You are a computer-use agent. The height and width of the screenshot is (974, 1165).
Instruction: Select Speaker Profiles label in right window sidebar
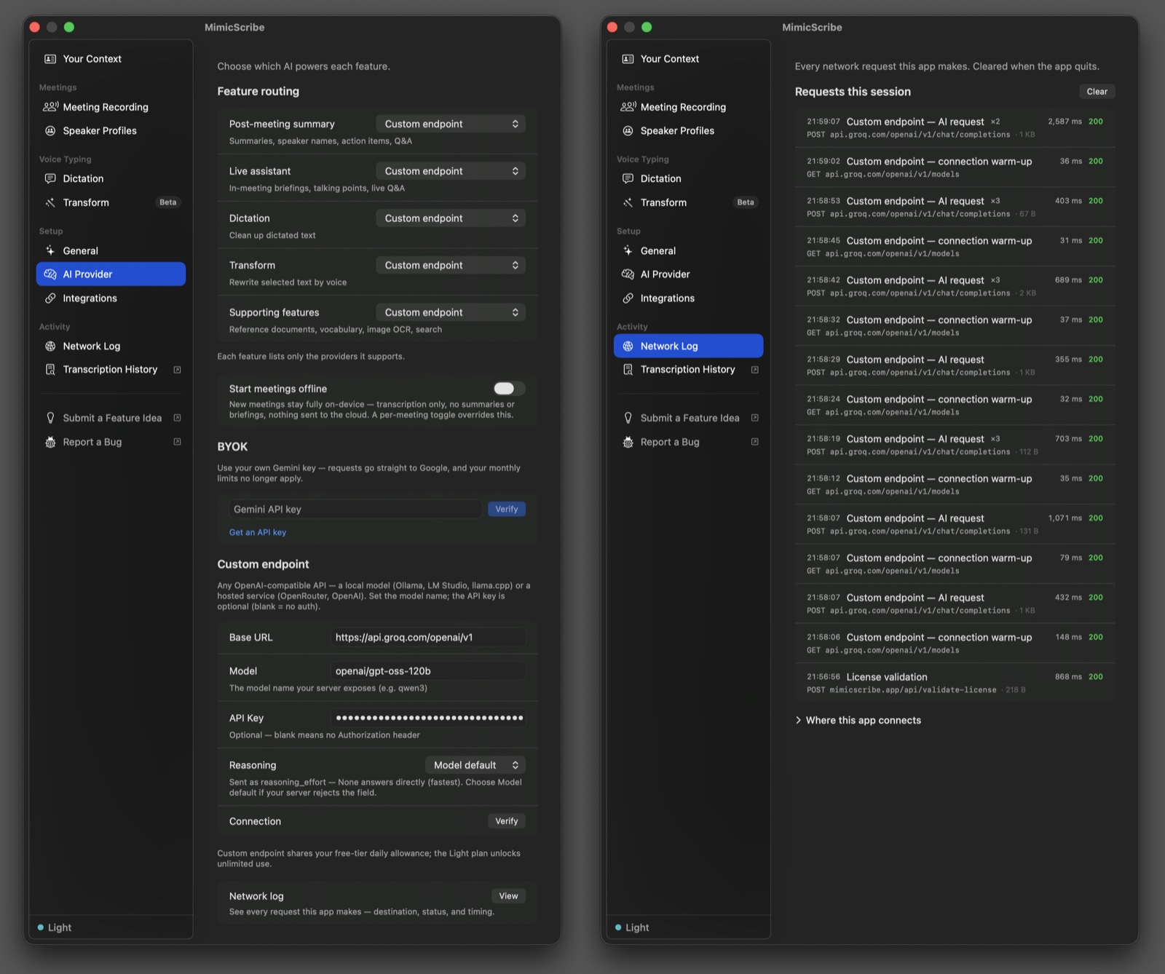coord(677,131)
